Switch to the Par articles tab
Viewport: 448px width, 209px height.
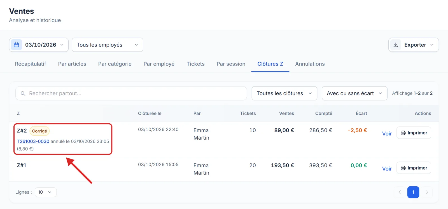pos(72,64)
